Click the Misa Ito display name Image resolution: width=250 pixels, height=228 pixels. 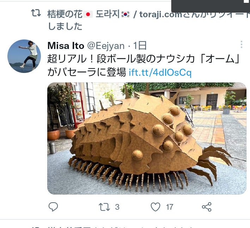click(66, 46)
